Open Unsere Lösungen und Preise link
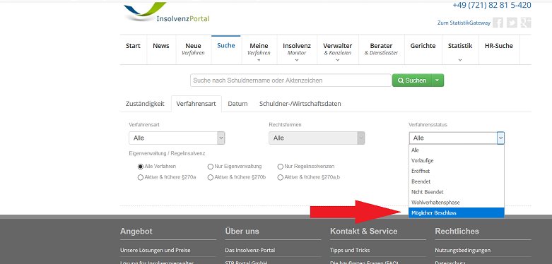The image size is (552, 264). (155, 251)
